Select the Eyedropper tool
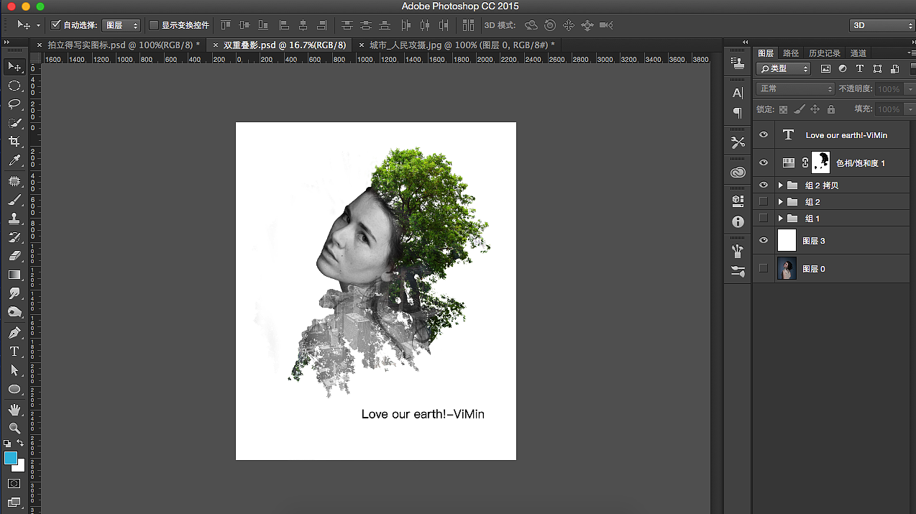Image resolution: width=916 pixels, height=514 pixels. click(x=14, y=160)
